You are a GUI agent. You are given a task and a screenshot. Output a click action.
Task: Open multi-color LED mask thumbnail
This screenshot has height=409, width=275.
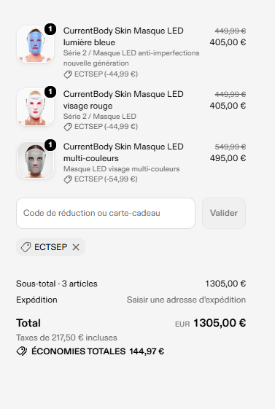click(x=36, y=160)
